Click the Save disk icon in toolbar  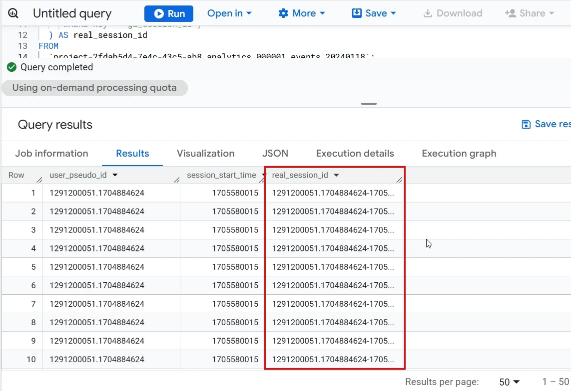[x=357, y=13]
